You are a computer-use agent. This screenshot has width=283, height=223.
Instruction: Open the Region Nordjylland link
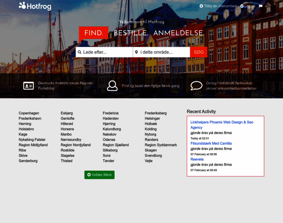click(x=76, y=145)
